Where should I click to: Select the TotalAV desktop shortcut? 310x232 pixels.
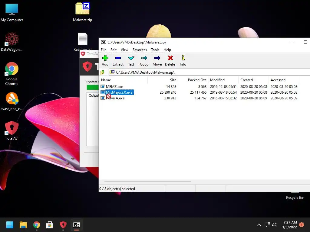pos(12,130)
